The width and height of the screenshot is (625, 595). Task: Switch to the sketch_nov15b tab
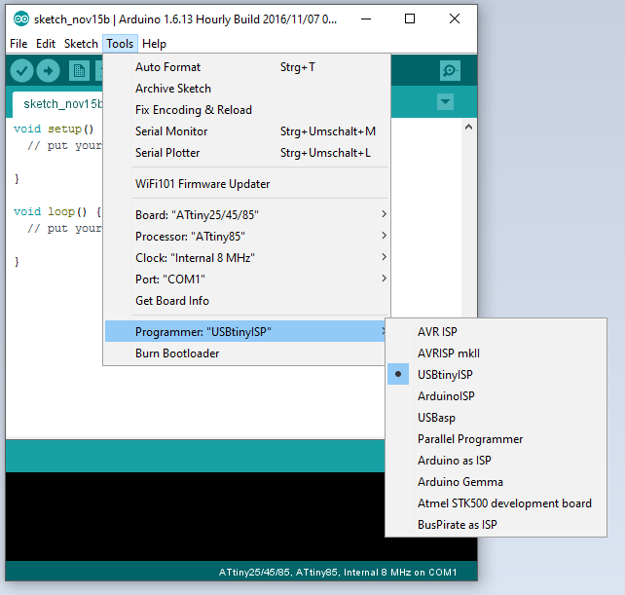57,104
